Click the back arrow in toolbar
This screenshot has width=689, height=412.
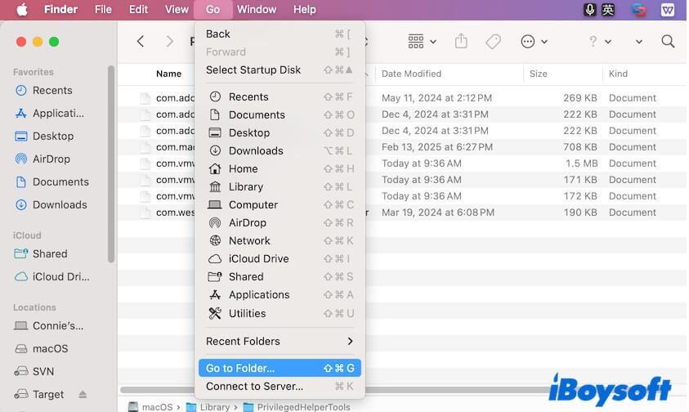pyautogui.click(x=141, y=42)
